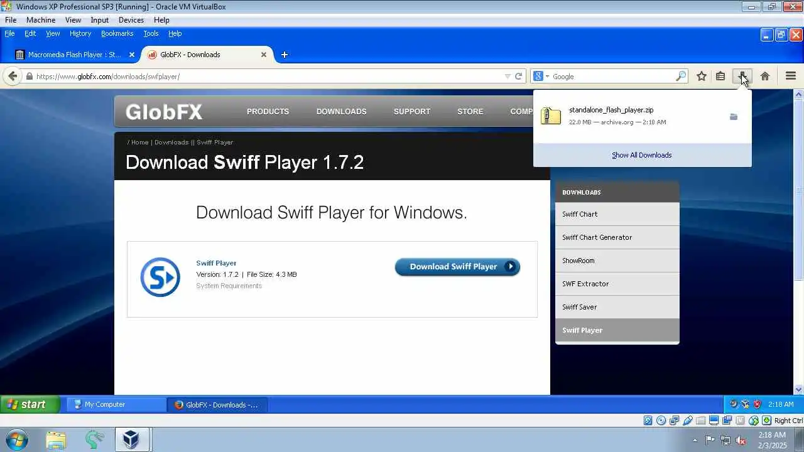
Task: Open VirtualBox from host taskbar
Action: [131, 439]
